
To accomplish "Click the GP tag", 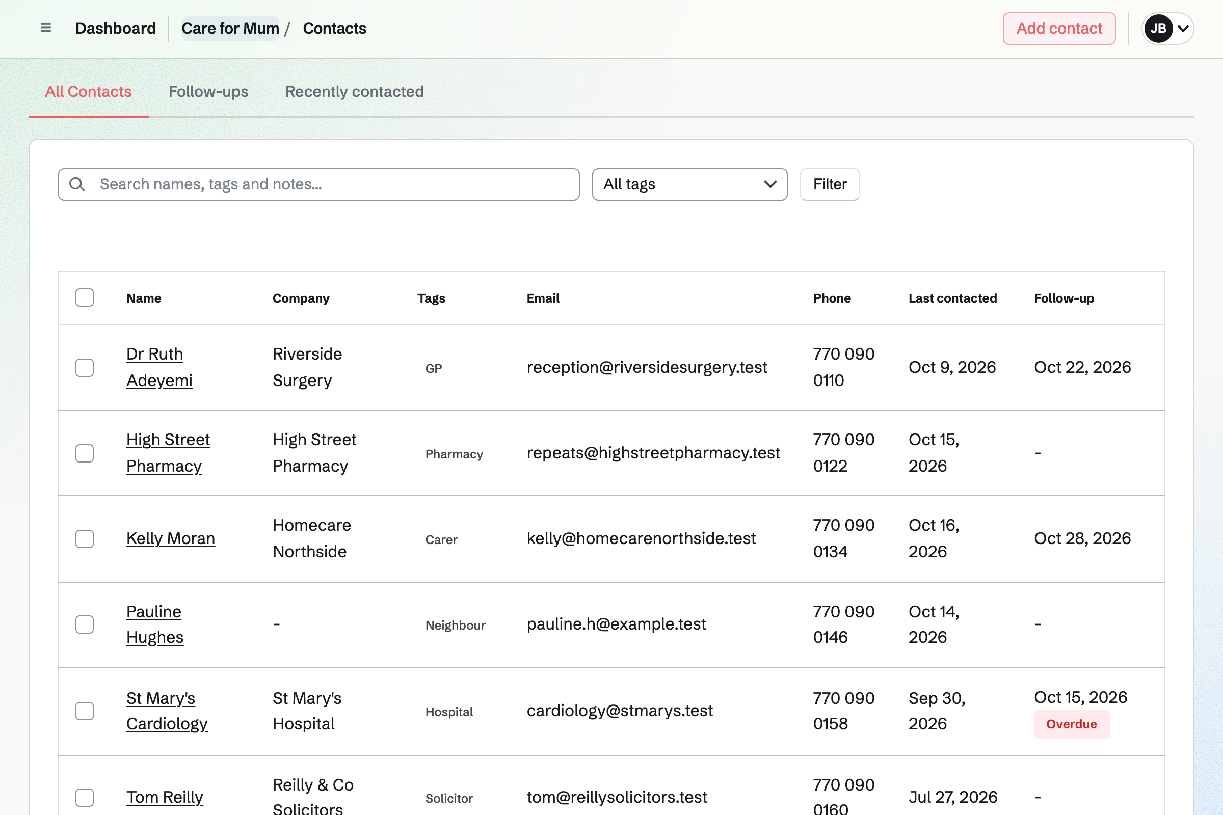I will [x=434, y=368].
